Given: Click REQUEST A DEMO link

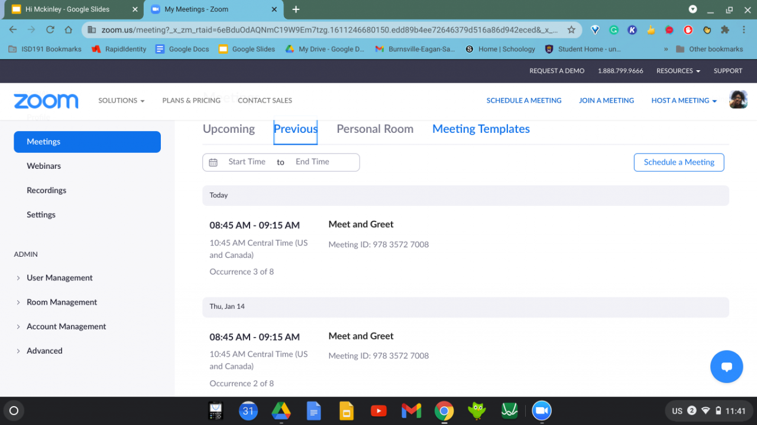Looking at the screenshot, I should 557,71.
